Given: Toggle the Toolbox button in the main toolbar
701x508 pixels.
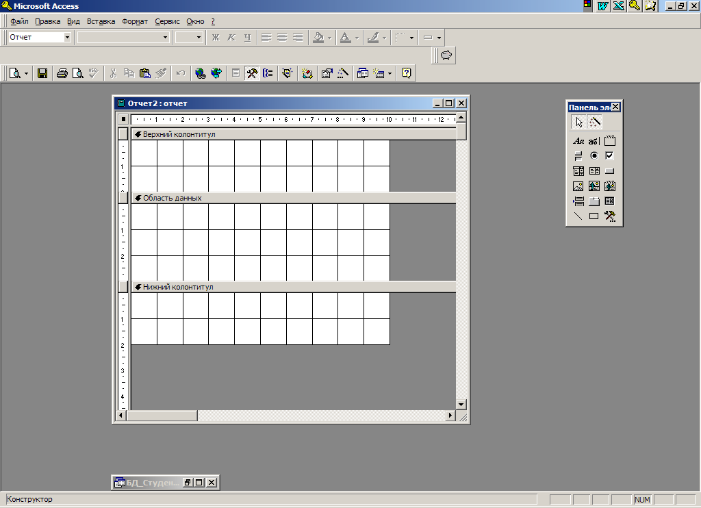Looking at the screenshot, I should [252, 73].
